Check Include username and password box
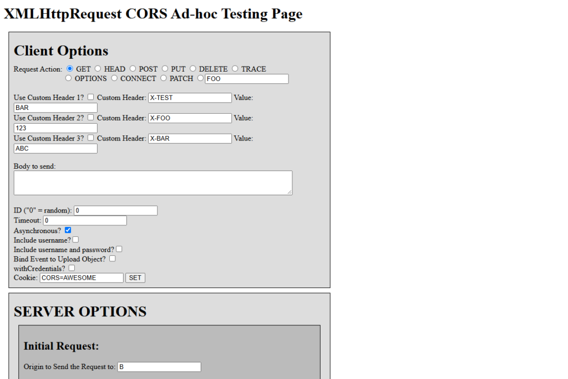Screen dimensions: 568x379 point(119,249)
